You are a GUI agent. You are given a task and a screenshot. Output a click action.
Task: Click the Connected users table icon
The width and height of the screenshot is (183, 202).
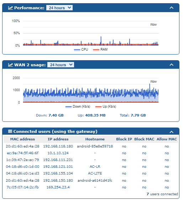(x=10, y=131)
